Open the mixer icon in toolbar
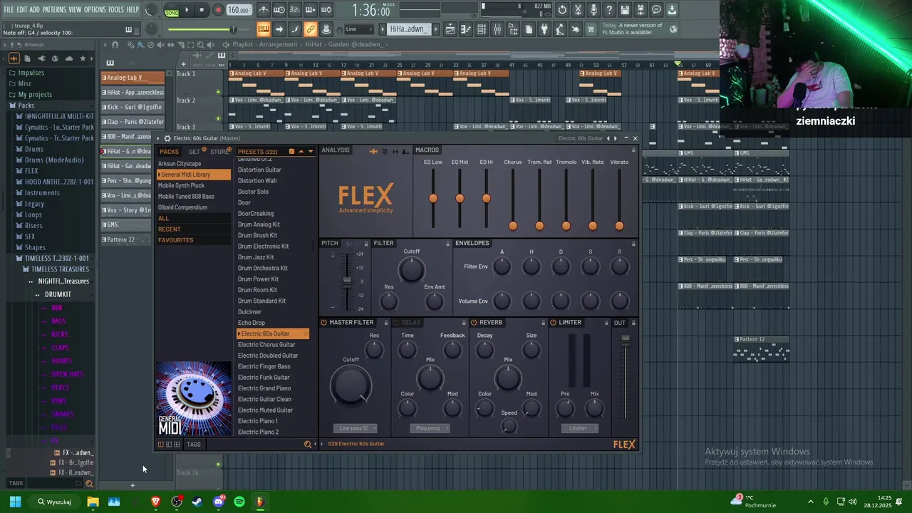The height and width of the screenshot is (513, 912). pyautogui.click(x=497, y=29)
